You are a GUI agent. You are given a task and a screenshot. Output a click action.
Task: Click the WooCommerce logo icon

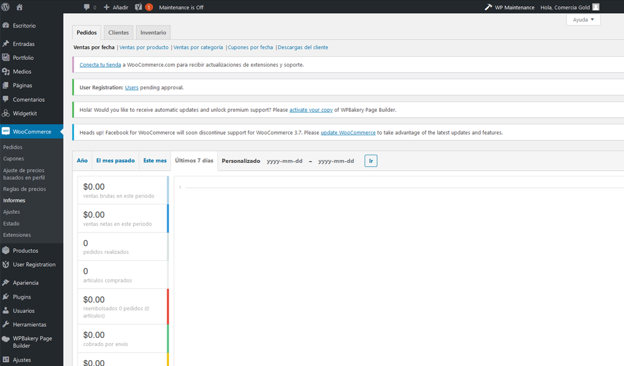tap(6, 132)
